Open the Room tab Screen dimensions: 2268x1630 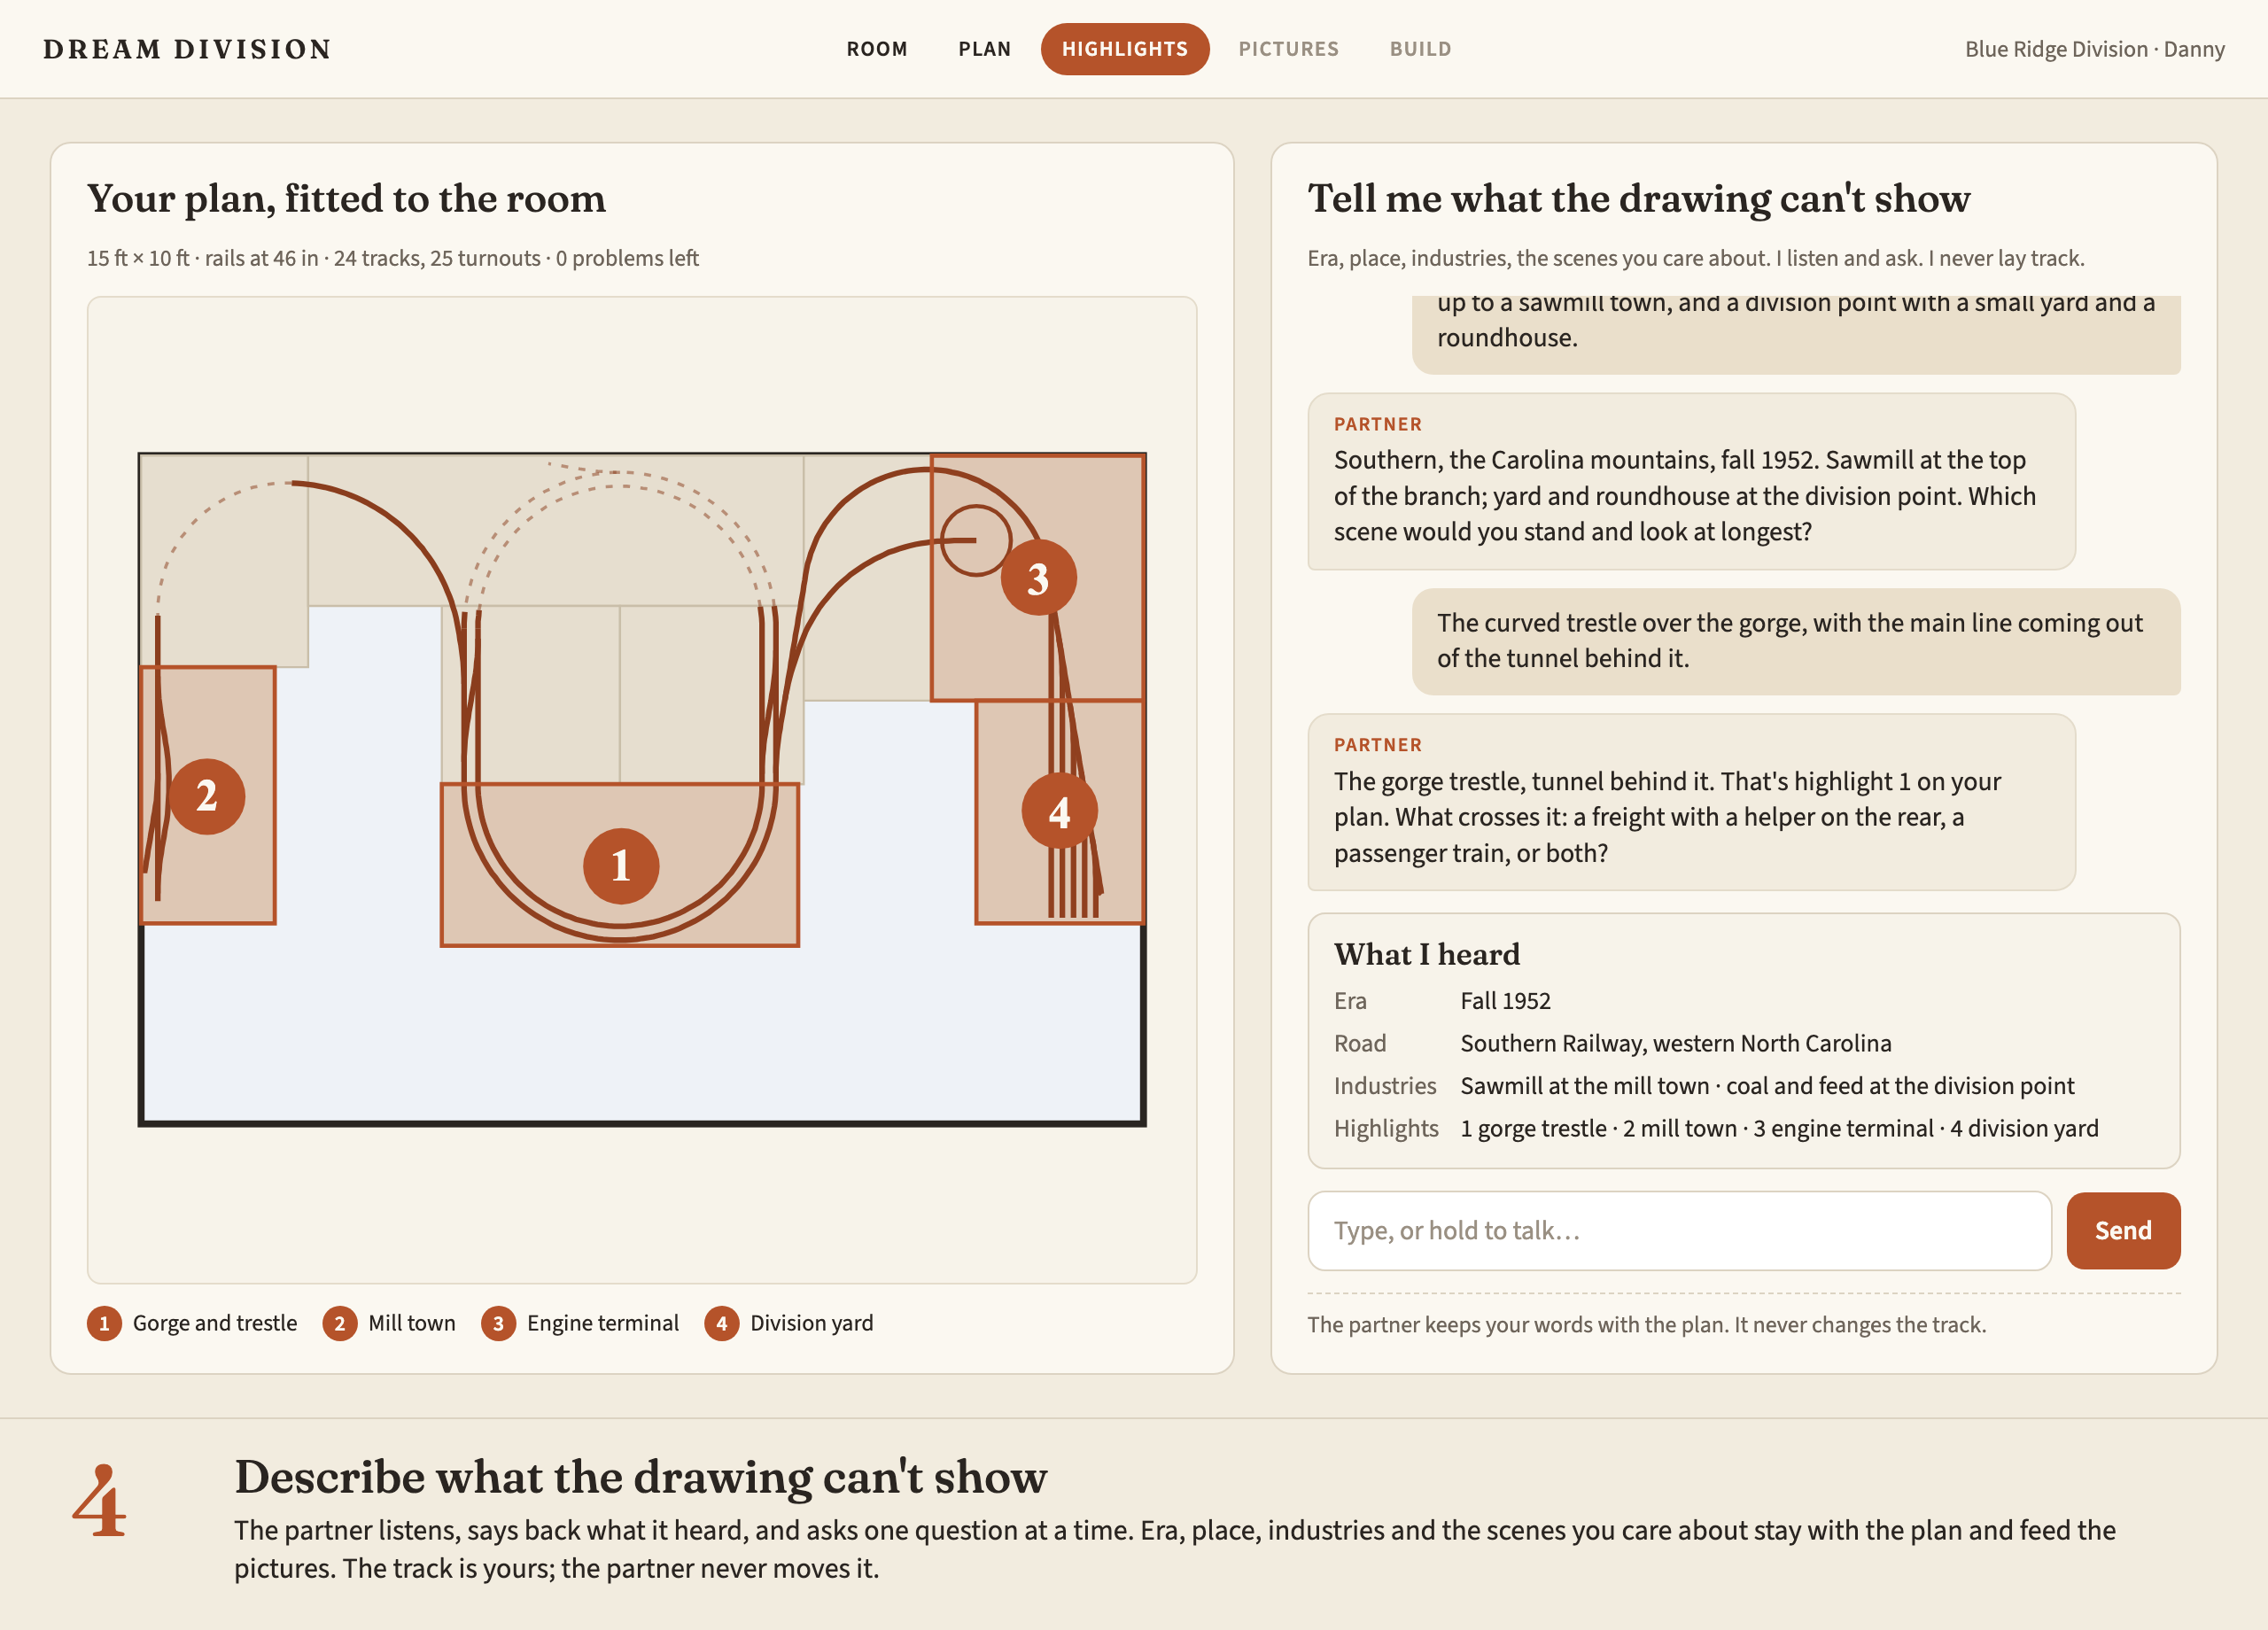pyautogui.click(x=876, y=49)
